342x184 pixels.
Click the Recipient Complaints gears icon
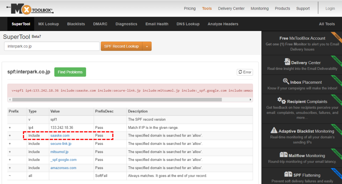tap(281, 101)
